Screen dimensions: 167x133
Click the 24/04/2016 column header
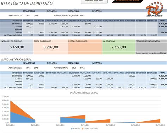pyautogui.click(x=97, y=73)
